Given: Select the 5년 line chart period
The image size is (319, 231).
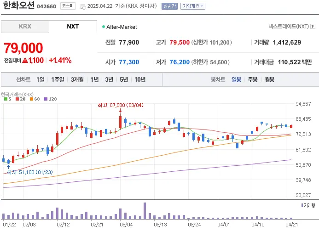Looking at the screenshot, I should point(124,79).
